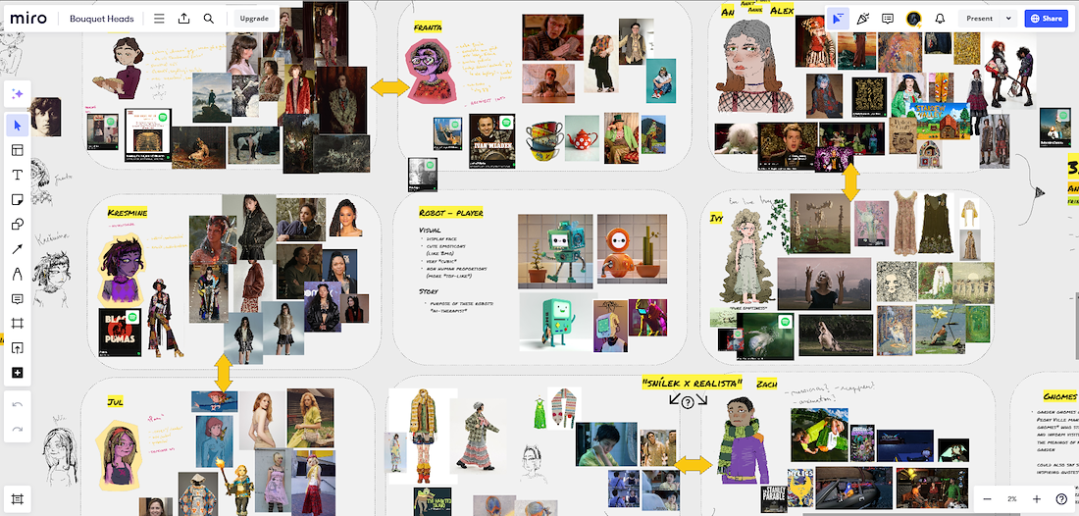Select the GNOMES yellow label

pos(1059,397)
